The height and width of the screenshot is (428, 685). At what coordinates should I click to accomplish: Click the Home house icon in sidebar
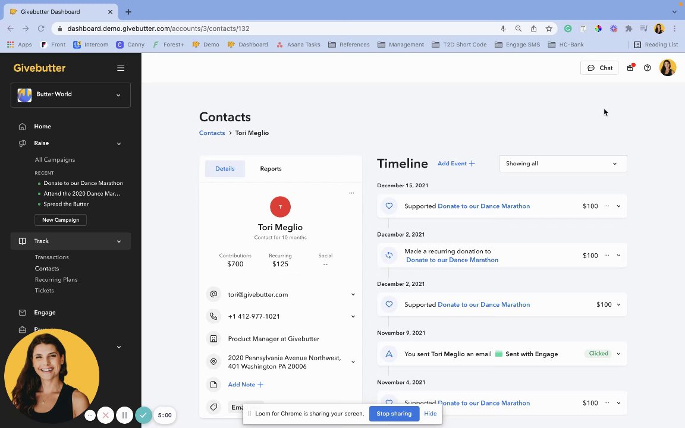point(22,127)
